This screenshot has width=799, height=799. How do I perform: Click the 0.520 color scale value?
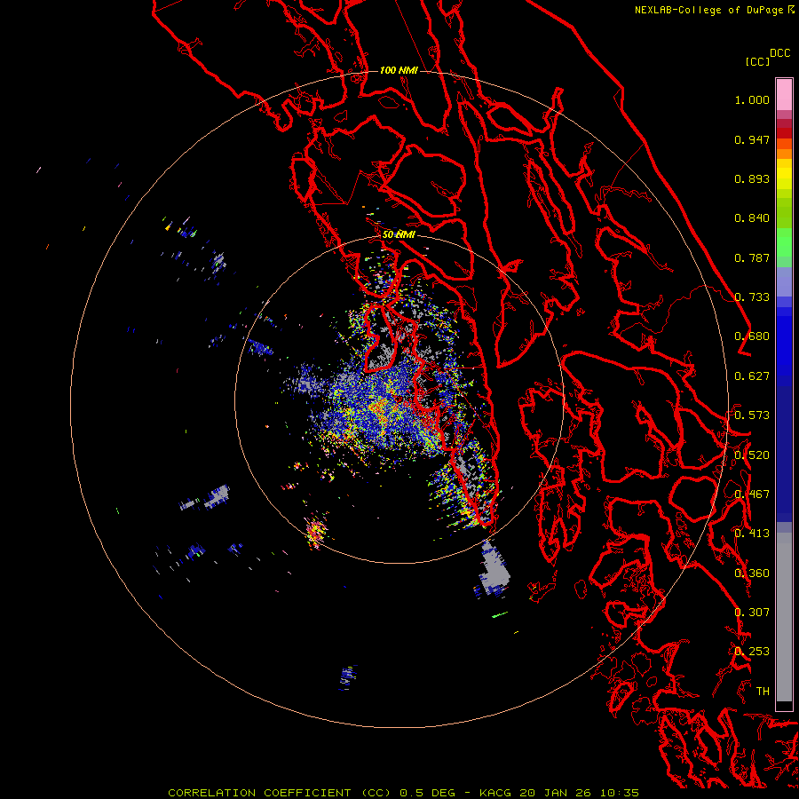tap(752, 455)
